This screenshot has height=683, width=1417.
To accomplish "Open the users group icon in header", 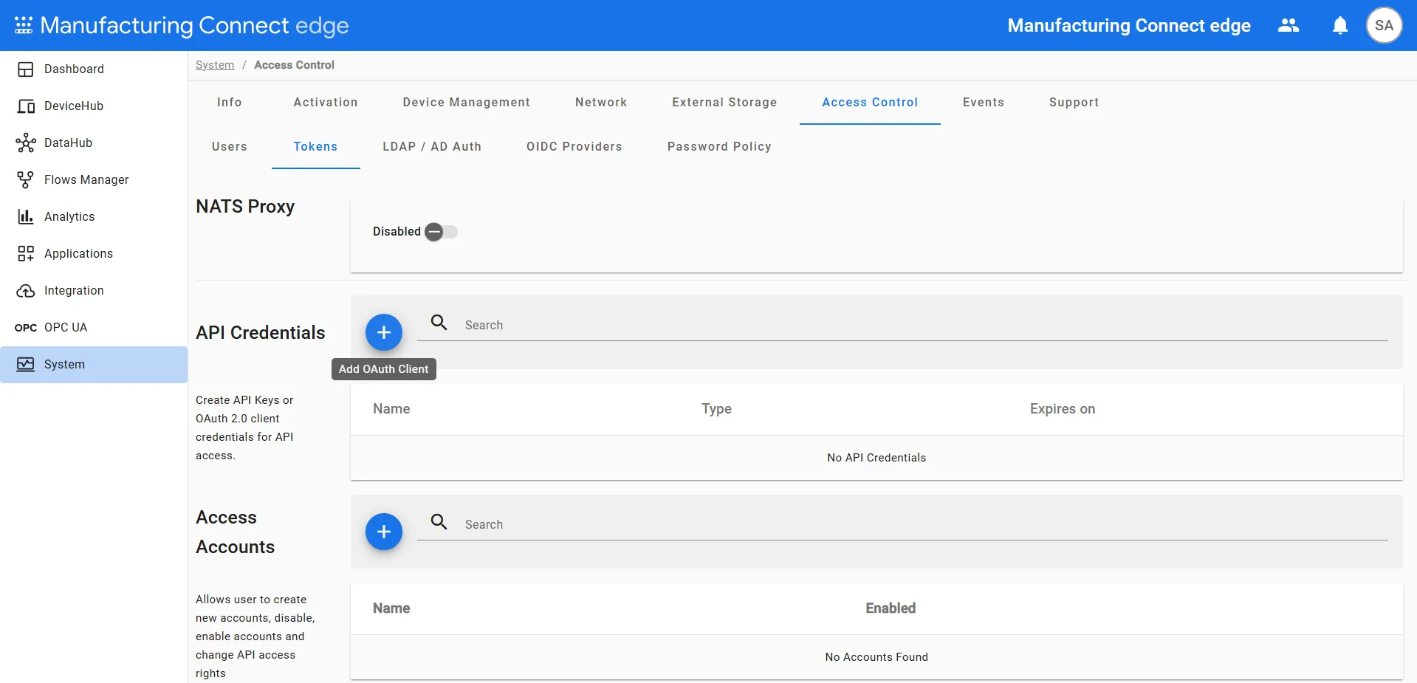I will click(x=1289, y=25).
